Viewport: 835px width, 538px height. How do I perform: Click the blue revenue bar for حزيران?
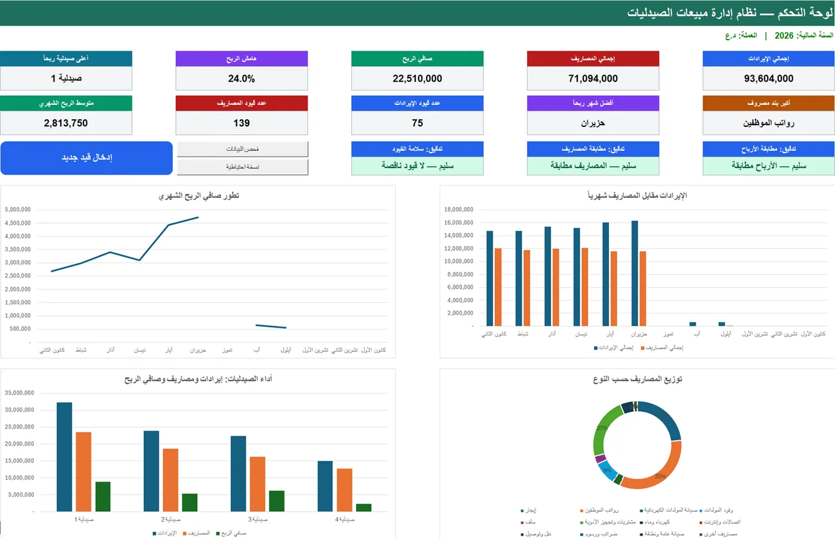pyautogui.click(x=635, y=273)
